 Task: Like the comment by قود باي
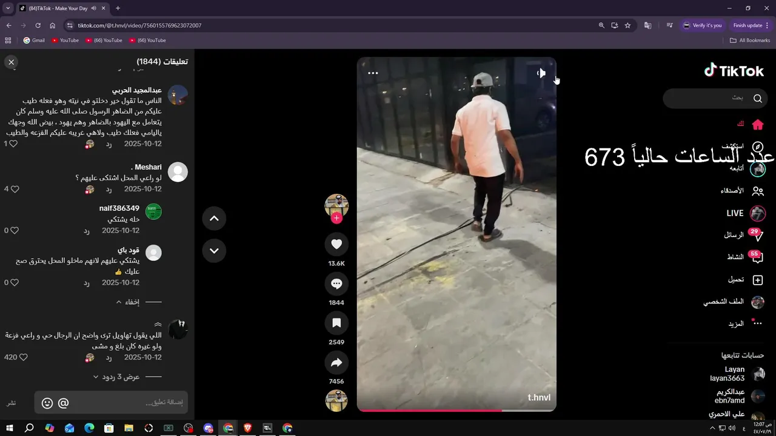pyautogui.click(x=15, y=283)
